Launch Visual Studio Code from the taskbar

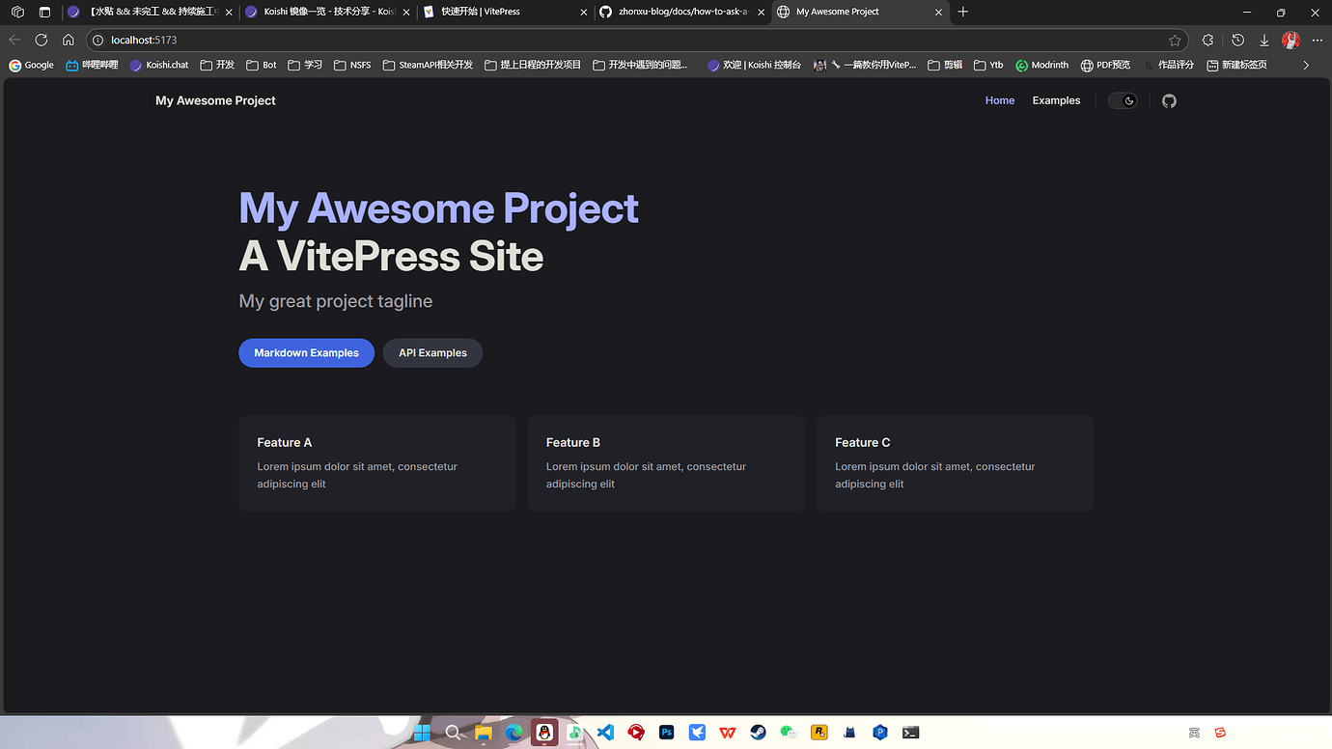tap(605, 732)
